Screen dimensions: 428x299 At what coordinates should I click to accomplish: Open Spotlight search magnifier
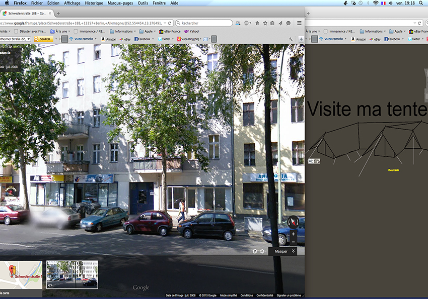421,3
